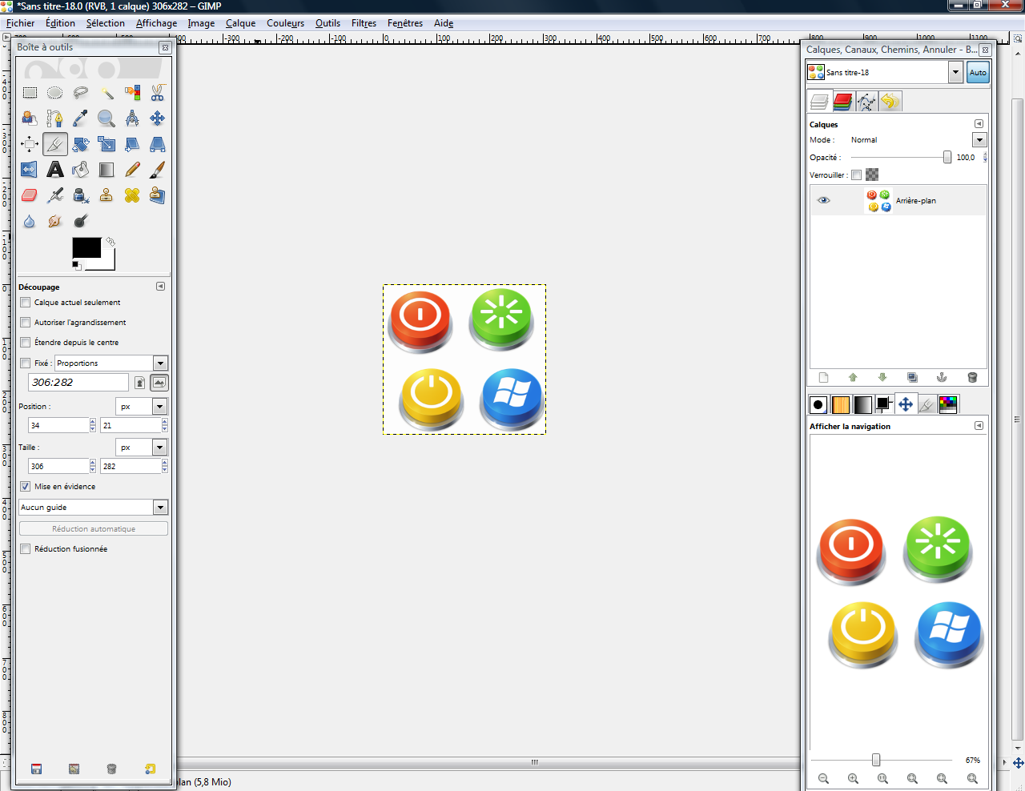Pick the Rectangle Select tool
The width and height of the screenshot is (1025, 791).
tap(30, 93)
